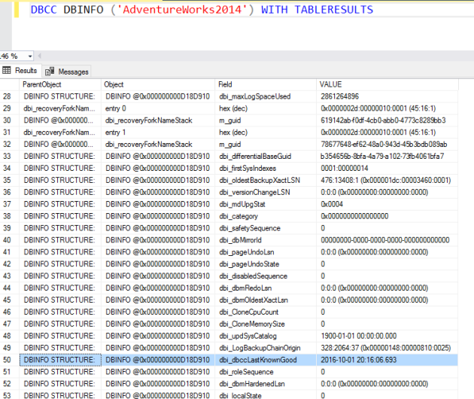Select value 476:13408:1 (0x000001dc:00003460:0001)

coord(387,180)
